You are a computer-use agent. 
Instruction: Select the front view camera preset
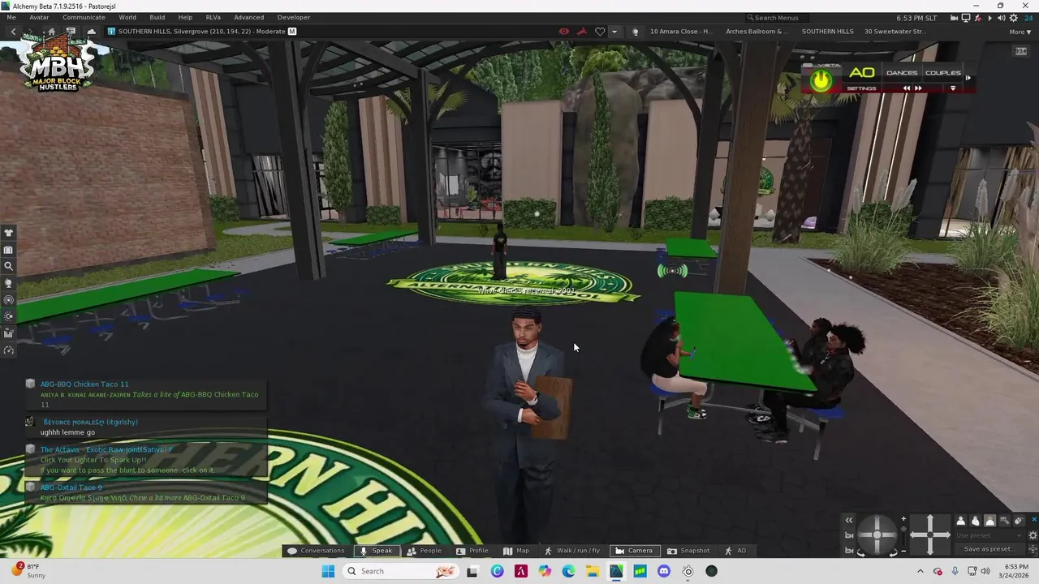tap(961, 521)
